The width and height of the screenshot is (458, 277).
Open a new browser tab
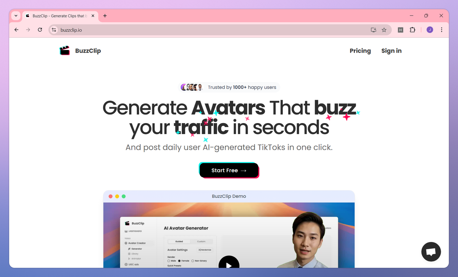pyautogui.click(x=105, y=16)
